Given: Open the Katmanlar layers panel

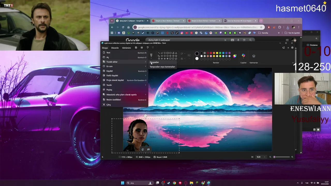Looking at the screenshot, I should 254,56.
